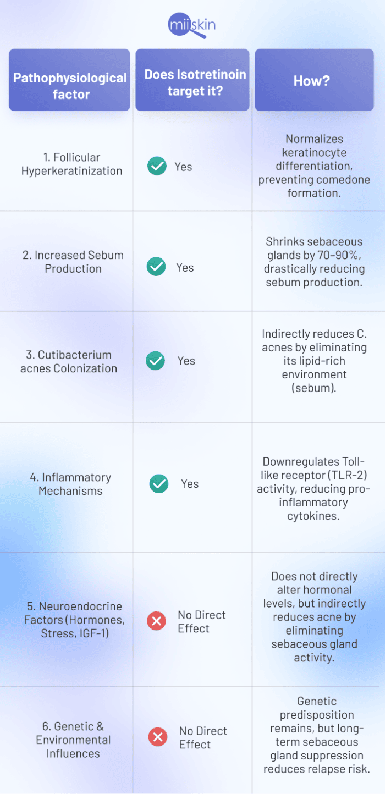This screenshot has height=794, width=385.
Task: Click the Increased Sebum Production label
Action: pyautogui.click(x=73, y=262)
